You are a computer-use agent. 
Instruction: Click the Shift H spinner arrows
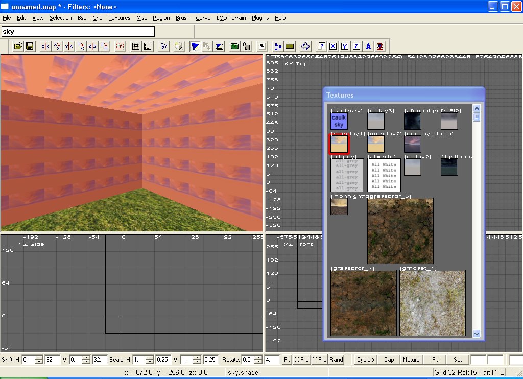point(39,360)
